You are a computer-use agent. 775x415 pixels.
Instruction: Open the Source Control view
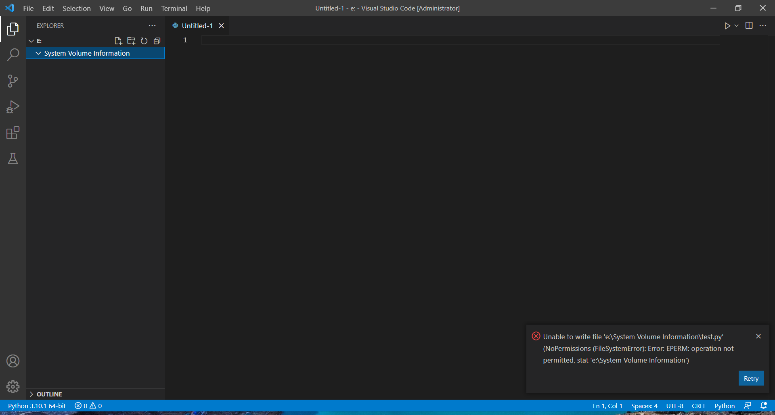point(13,81)
